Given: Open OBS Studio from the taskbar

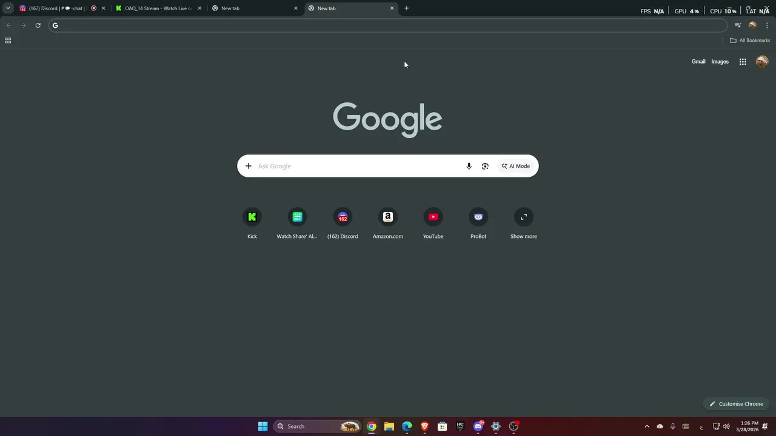Looking at the screenshot, I should point(513,426).
